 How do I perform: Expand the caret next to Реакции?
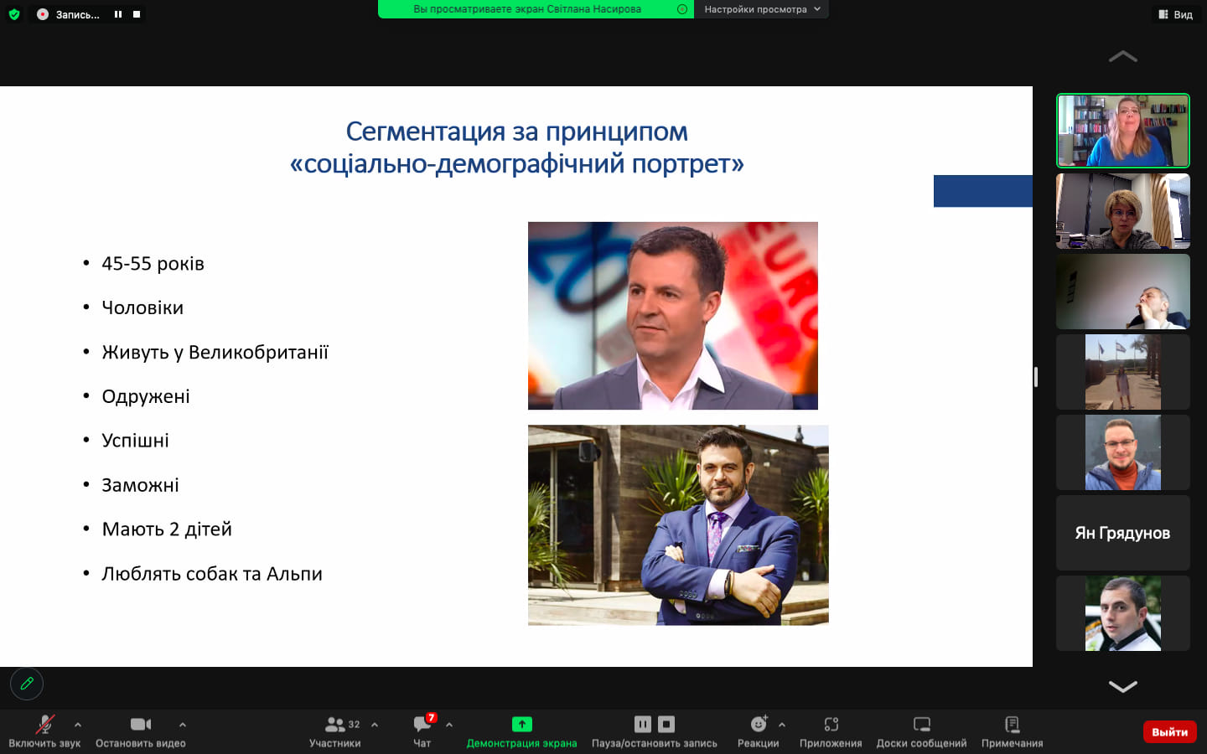tap(782, 725)
